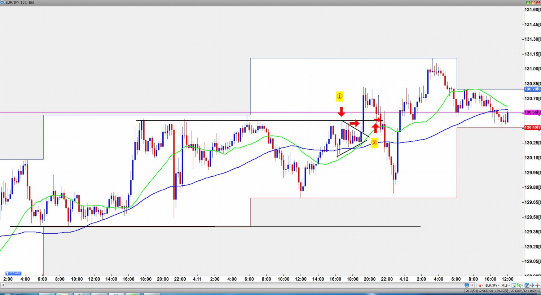Select the red candlestick chart type icon
This screenshot has height=295, width=541.
(480, 285)
